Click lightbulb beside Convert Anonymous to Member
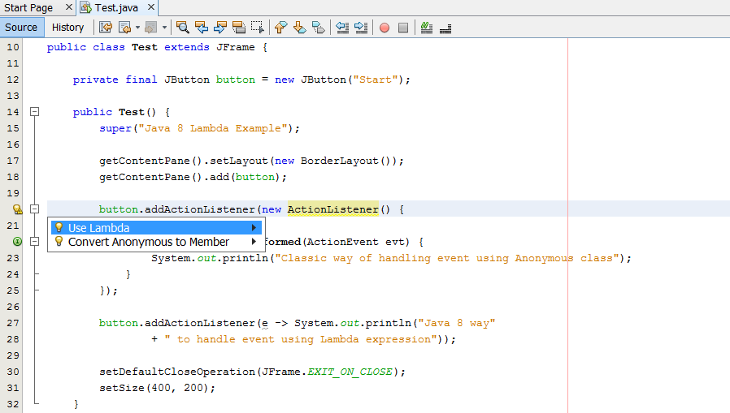Image resolution: width=730 pixels, height=413 pixels. coord(59,241)
